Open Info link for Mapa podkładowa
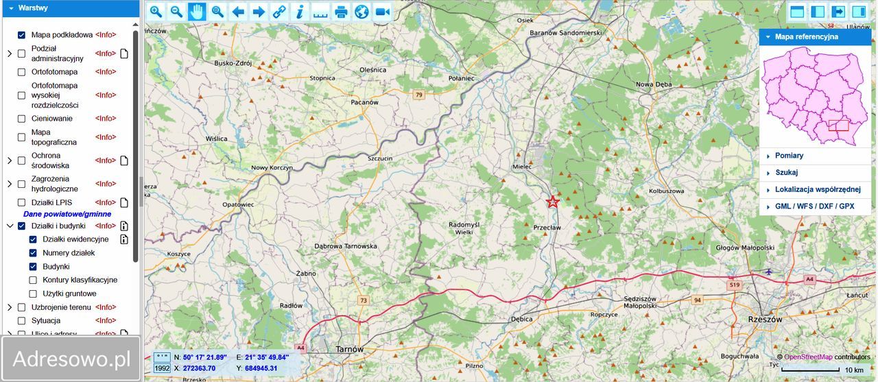 (x=106, y=35)
